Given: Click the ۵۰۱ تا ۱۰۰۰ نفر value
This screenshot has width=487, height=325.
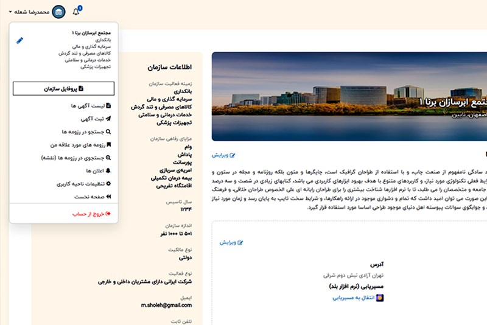Looking at the screenshot, I should (176, 234).
